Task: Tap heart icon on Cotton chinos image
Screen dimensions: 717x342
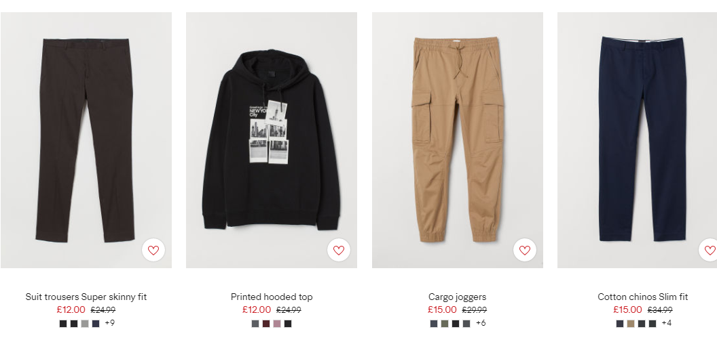Action: click(710, 250)
